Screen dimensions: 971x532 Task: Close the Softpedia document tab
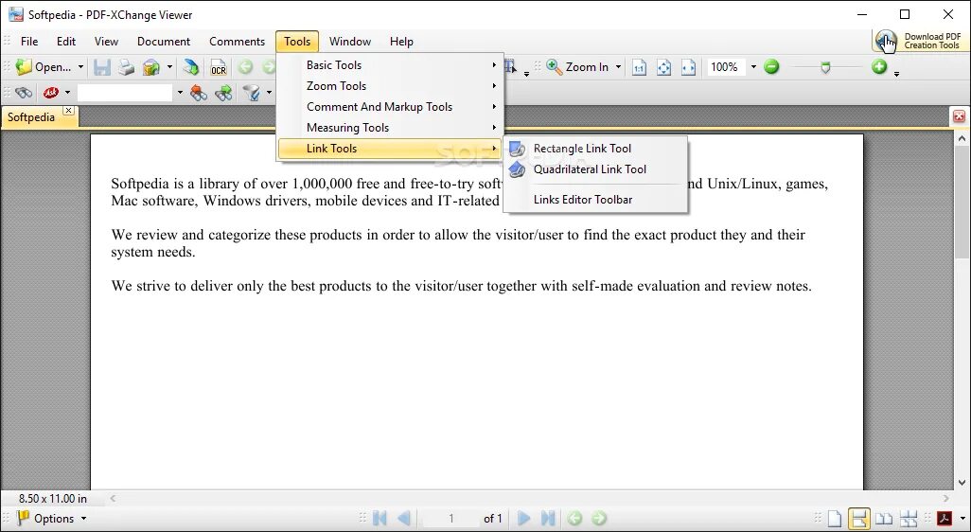coord(69,110)
